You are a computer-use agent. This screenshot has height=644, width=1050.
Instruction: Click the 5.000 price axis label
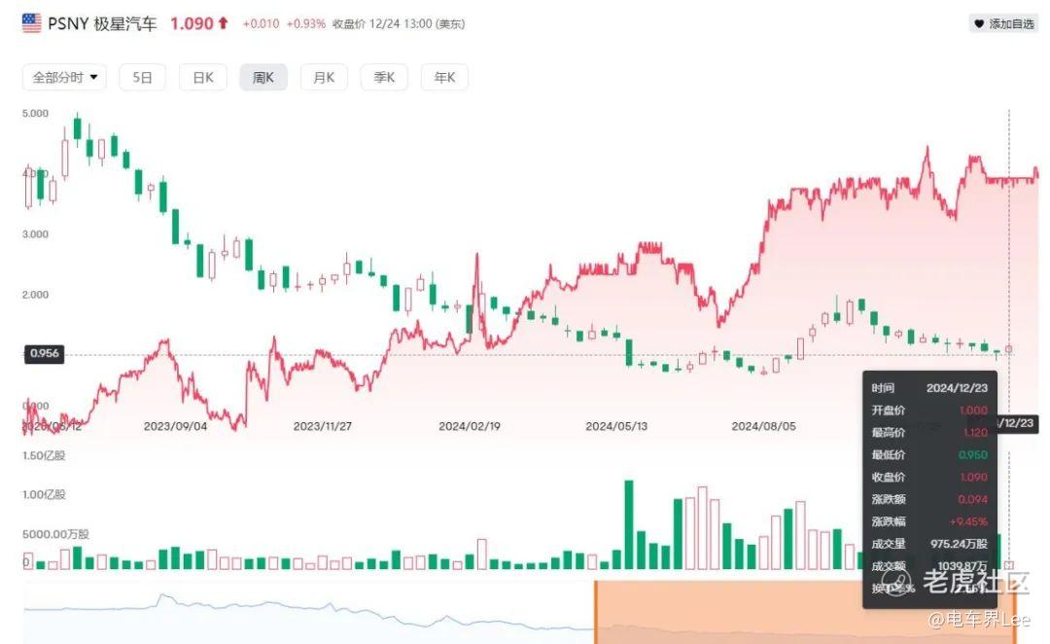coord(36,113)
